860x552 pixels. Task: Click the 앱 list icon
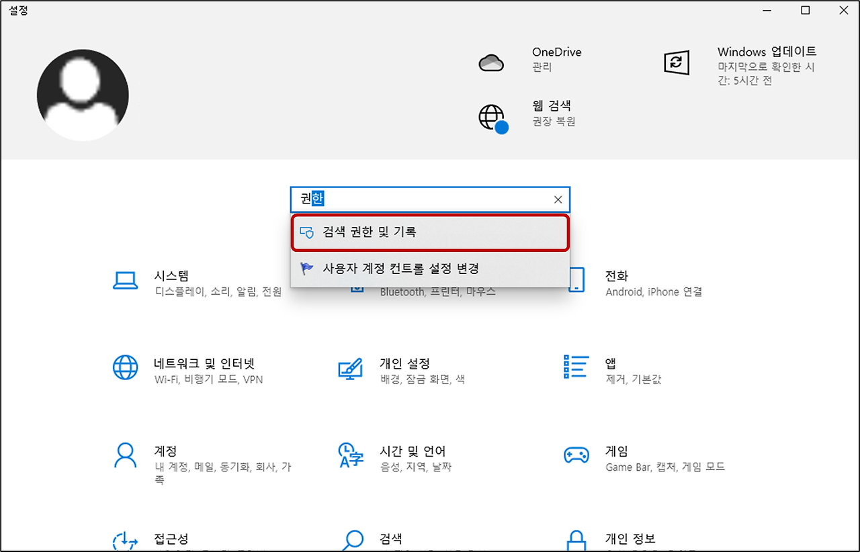coord(576,367)
